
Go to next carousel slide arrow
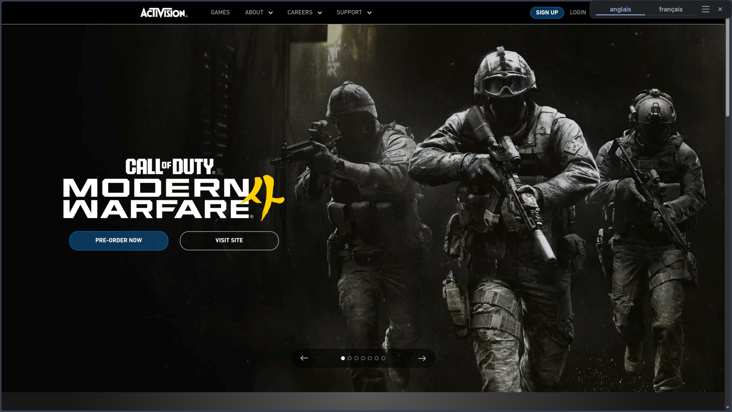click(x=422, y=358)
